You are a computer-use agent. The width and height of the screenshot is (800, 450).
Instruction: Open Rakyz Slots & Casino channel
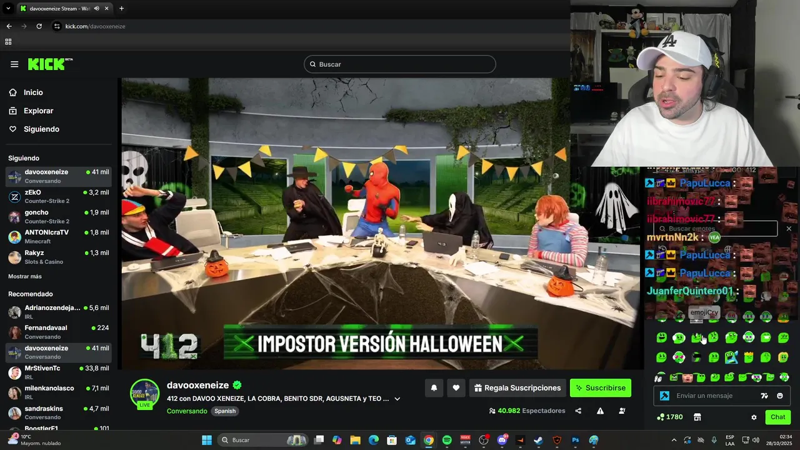click(x=59, y=257)
